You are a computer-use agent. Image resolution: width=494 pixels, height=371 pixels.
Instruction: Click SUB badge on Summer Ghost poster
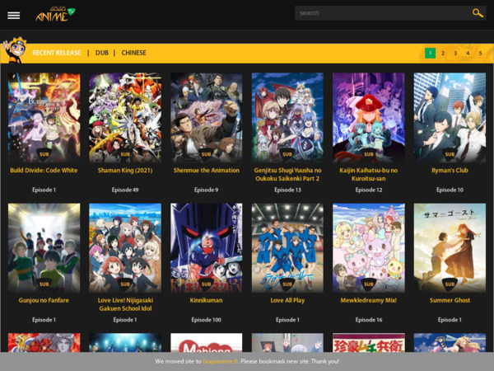click(450, 284)
